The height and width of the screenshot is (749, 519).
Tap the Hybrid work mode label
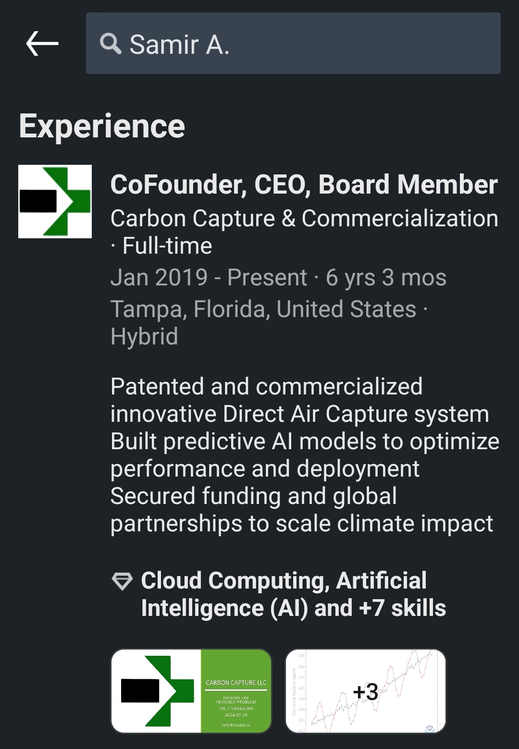click(144, 336)
